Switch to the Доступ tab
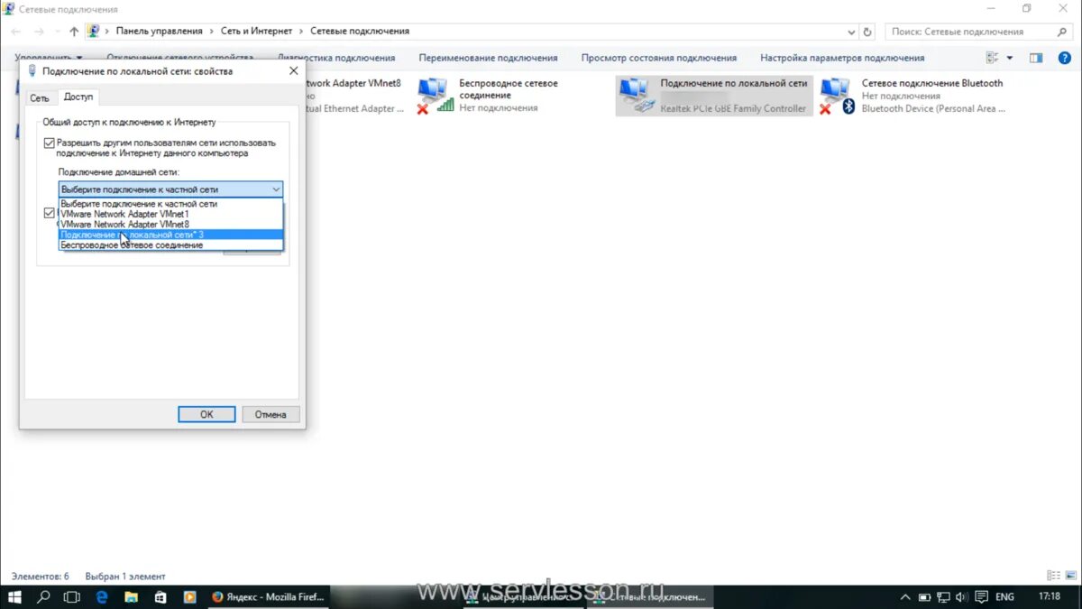 [x=78, y=97]
